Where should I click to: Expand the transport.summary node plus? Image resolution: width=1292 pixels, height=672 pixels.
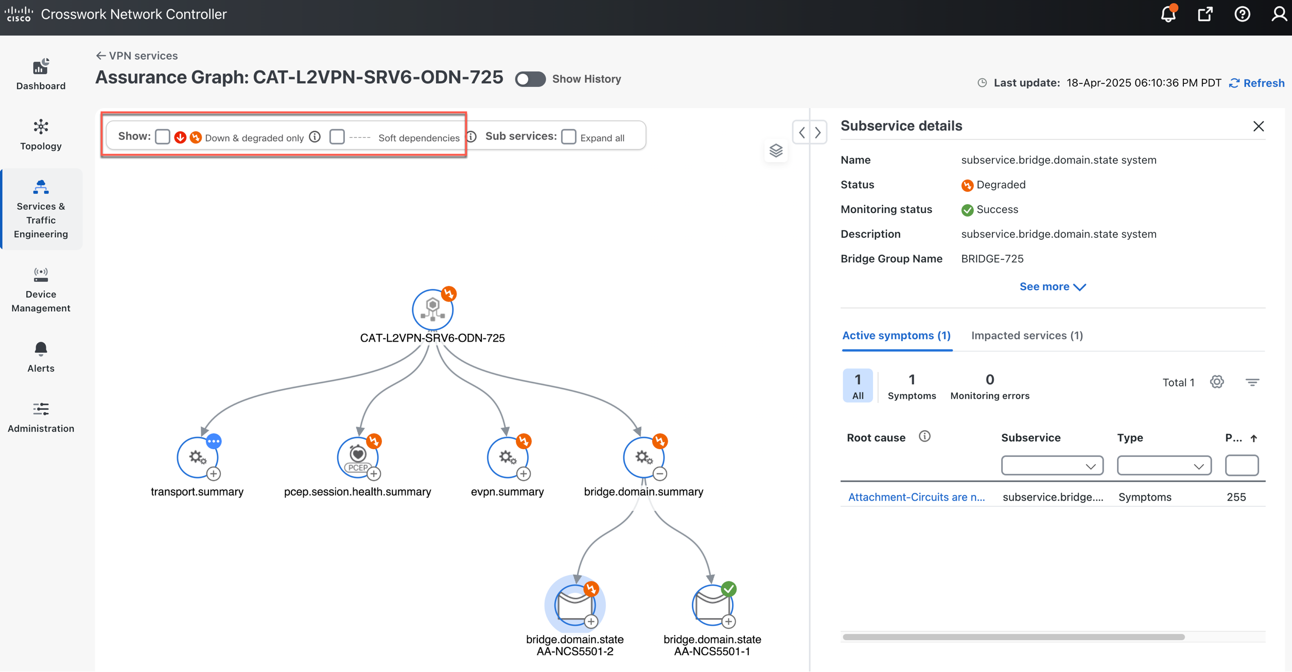(214, 473)
